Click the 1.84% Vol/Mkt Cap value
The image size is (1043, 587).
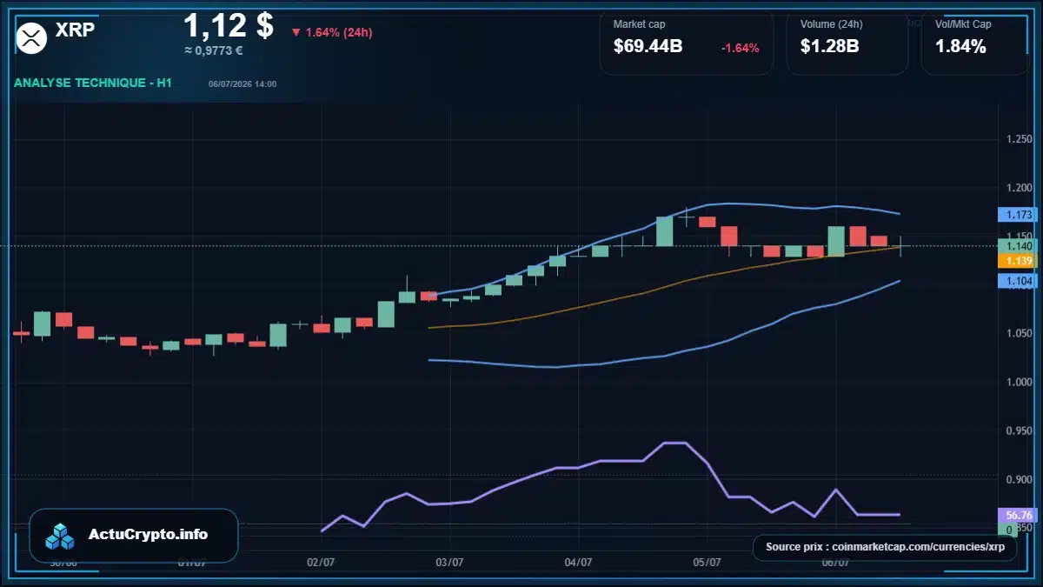click(x=960, y=47)
